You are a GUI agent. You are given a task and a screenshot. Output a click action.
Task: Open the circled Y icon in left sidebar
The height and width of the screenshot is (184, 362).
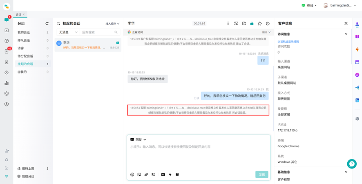tap(7, 41)
